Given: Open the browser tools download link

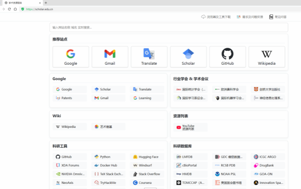Looking at the screenshot, I should point(216,17).
